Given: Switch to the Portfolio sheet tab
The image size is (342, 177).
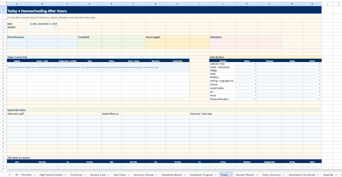Looking at the screenshot, I should coord(27,175).
